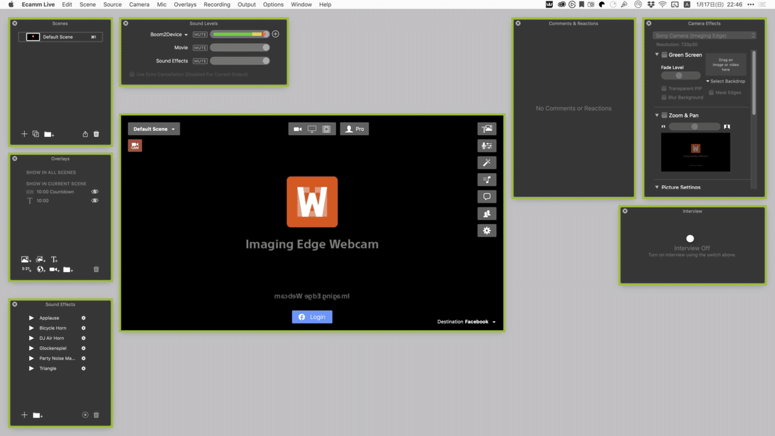Screen dimensions: 775x436
Task: Click record button in Sound Effects panel
Action: (x=85, y=415)
